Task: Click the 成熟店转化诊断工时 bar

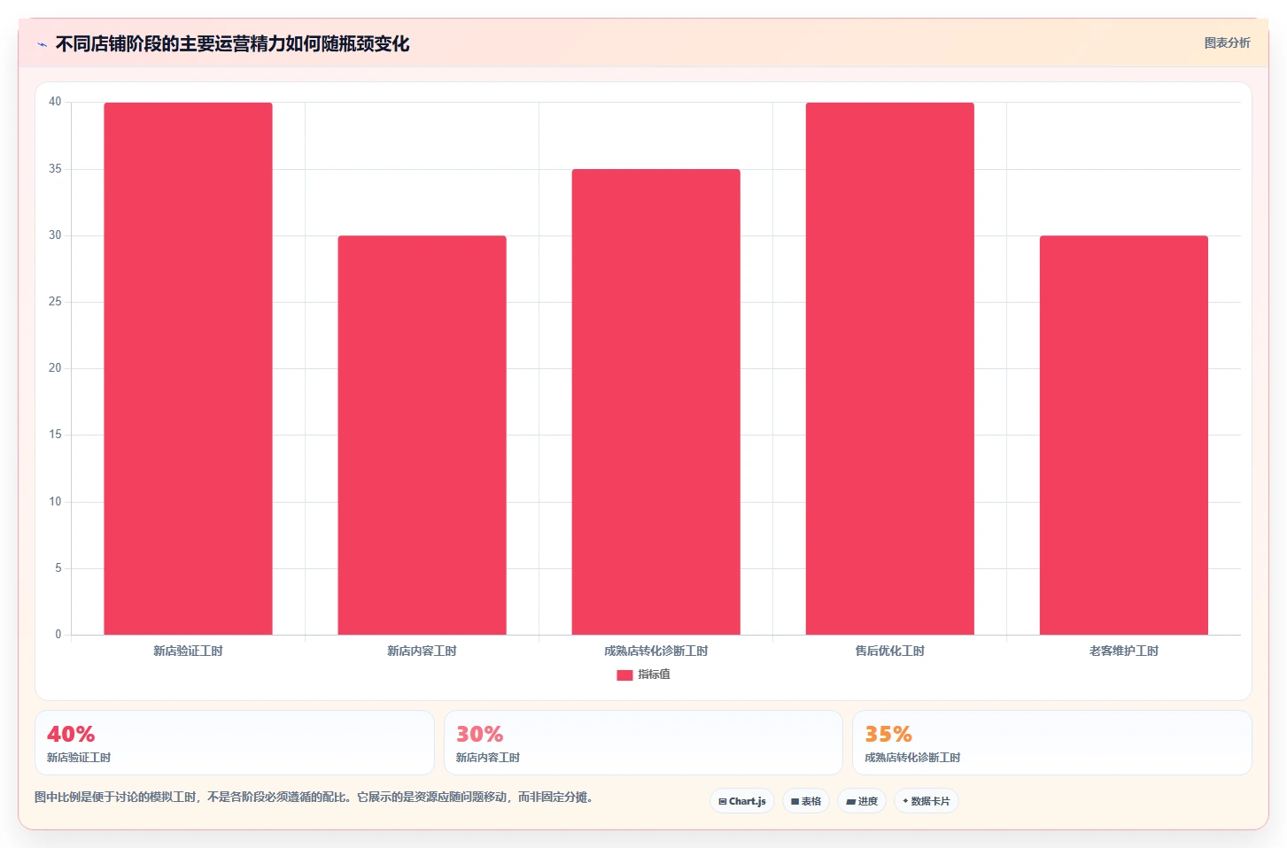Action: coord(655,402)
